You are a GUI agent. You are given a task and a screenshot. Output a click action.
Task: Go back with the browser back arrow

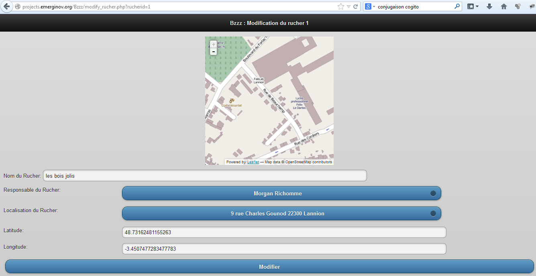[6, 6]
